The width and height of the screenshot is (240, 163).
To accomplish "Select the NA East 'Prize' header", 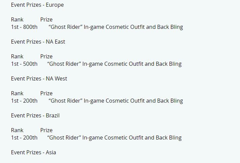I will coord(47,57).
